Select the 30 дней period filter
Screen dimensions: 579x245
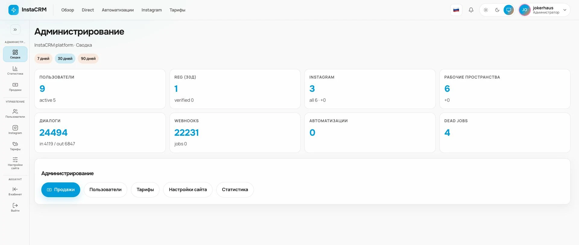pos(65,58)
